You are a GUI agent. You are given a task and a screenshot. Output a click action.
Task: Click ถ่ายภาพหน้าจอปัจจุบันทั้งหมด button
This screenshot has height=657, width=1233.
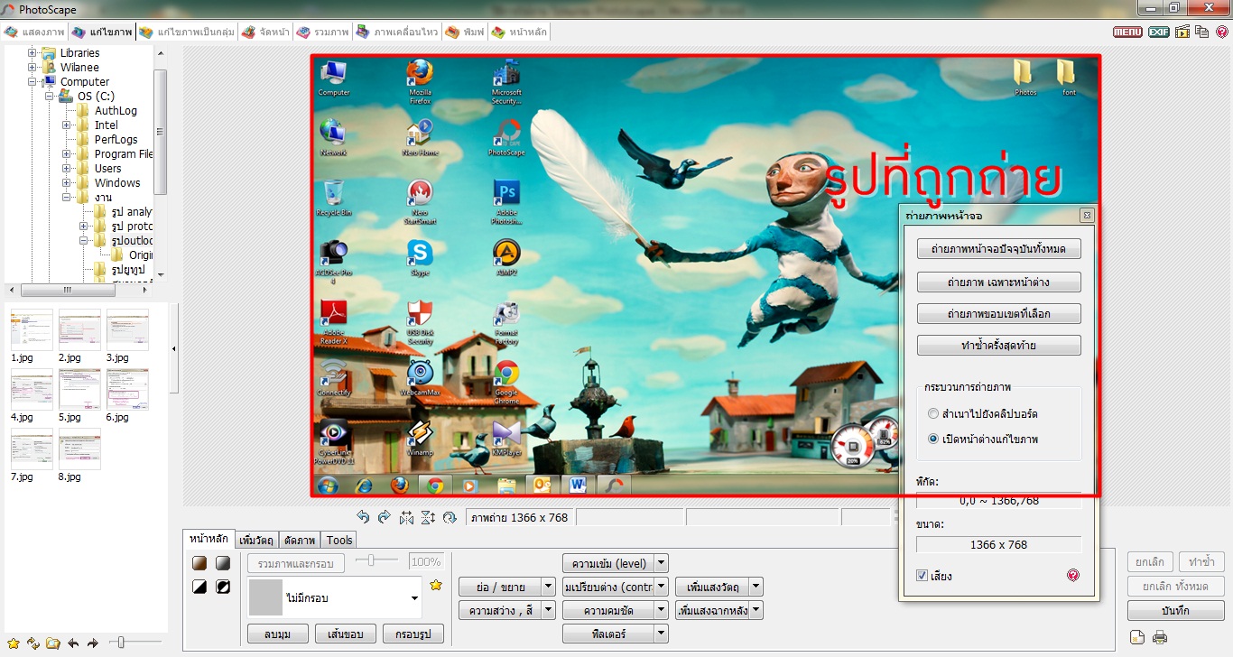tap(999, 248)
